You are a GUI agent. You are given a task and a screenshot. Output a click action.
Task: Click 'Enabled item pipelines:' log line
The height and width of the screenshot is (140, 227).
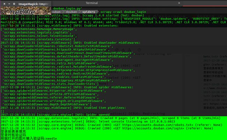tap(63, 108)
